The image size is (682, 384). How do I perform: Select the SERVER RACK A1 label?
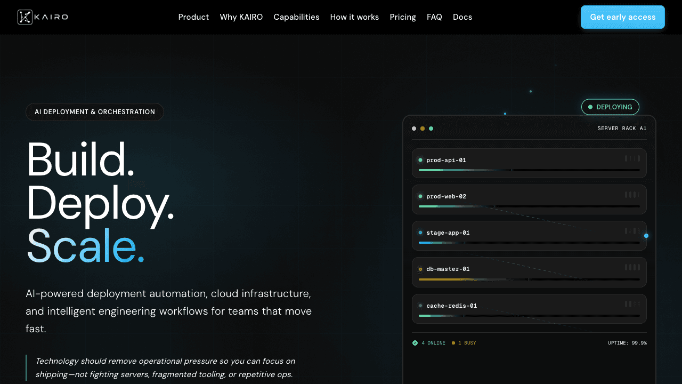622,129
